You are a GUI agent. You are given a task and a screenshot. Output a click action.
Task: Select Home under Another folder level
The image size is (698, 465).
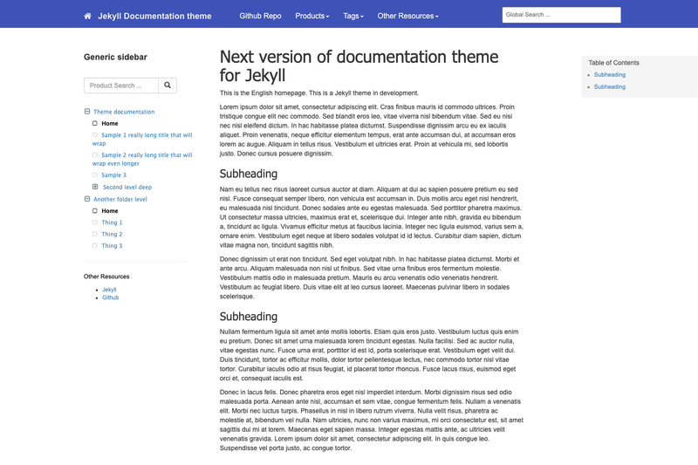(110, 211)
